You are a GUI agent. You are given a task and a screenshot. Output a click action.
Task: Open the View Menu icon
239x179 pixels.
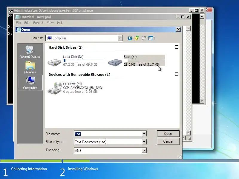[152, 38]
